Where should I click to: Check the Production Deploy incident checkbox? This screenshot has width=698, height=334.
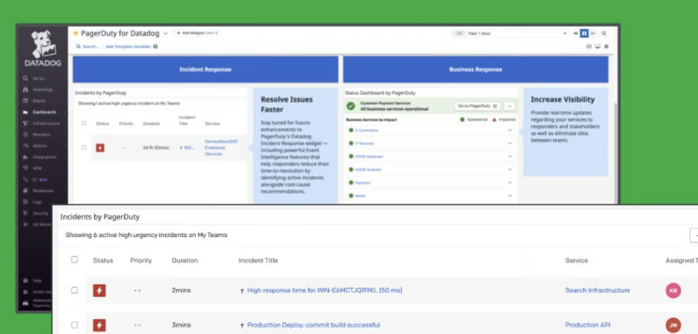pyautogui.click(x=74, y=324)
